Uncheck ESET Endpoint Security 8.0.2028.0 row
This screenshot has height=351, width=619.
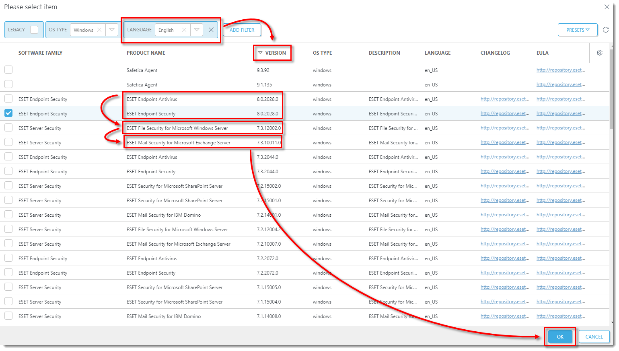click(8, 113)
